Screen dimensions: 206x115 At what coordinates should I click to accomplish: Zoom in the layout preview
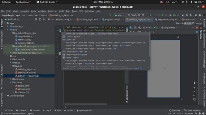(x=194, y=88)
